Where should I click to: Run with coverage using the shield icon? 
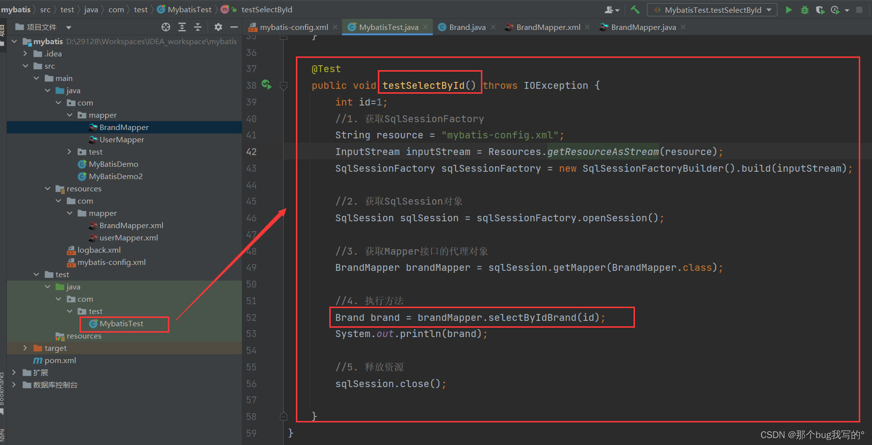(820, 10)
